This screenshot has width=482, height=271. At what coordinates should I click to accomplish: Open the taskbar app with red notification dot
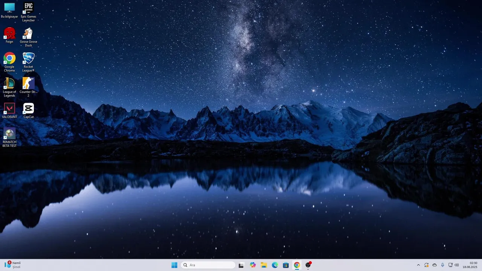coord(308,265)
